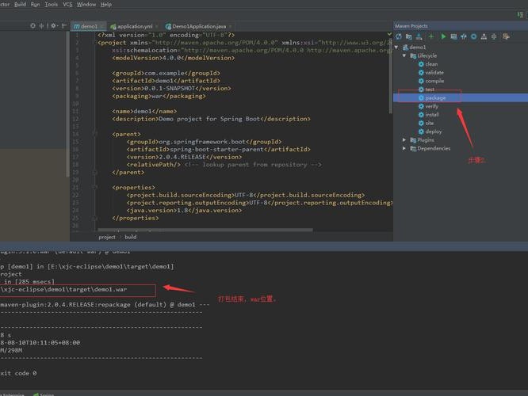Viewport: 528px width, 396px height.
Task: Open the Help menu
Action: [106, 5]
